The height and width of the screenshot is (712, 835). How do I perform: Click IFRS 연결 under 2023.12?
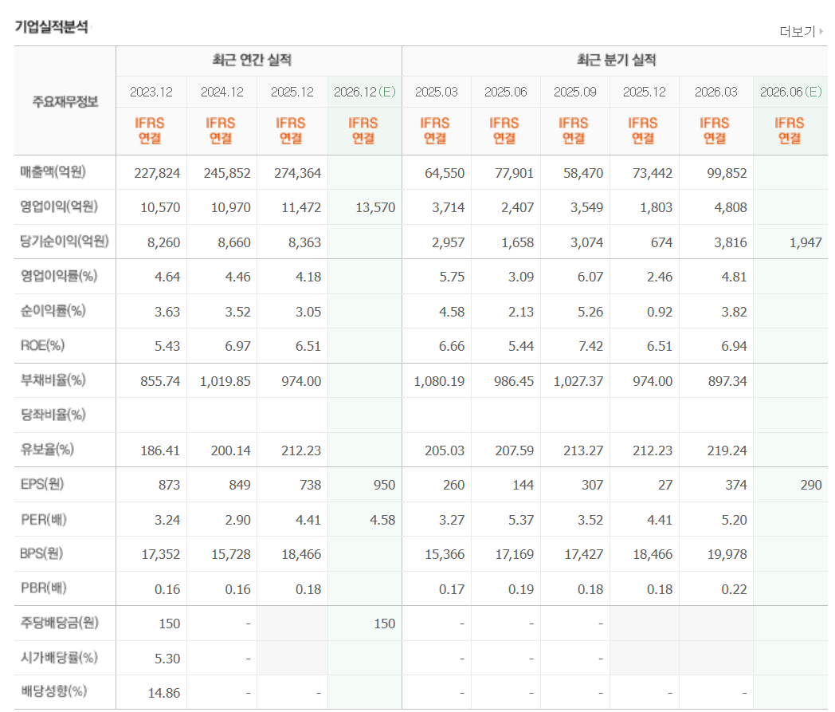click(x=150, y=131)
